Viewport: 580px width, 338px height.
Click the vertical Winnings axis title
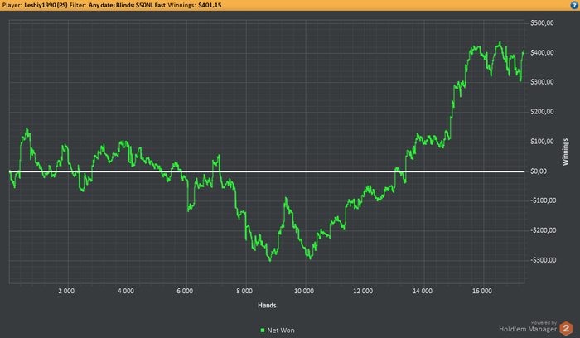click(x=565, y=152)
